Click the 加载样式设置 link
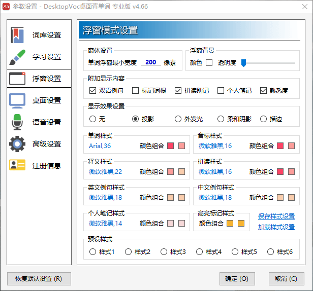The height and width of the screenshot is (291, 313). click(276, 227)
